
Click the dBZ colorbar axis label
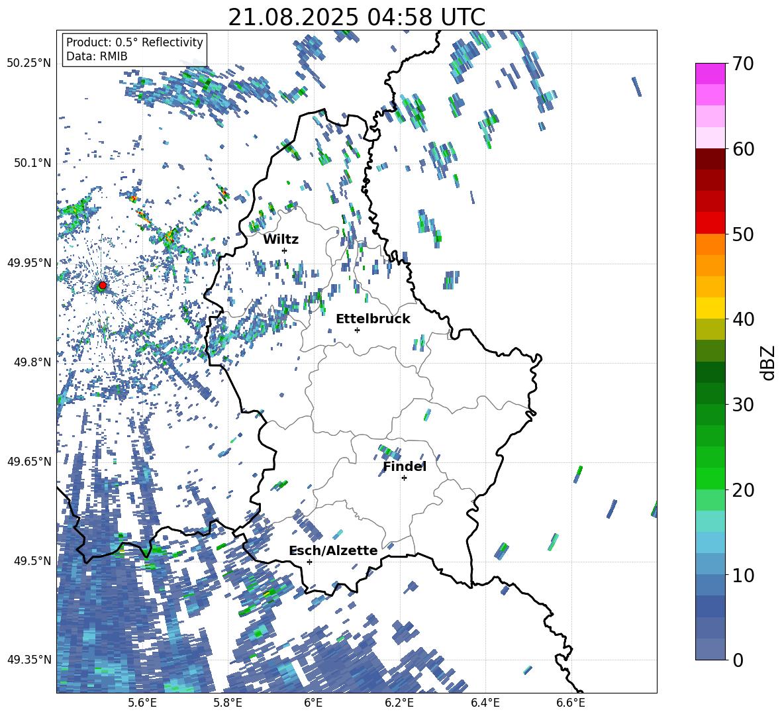click(769, 362)
